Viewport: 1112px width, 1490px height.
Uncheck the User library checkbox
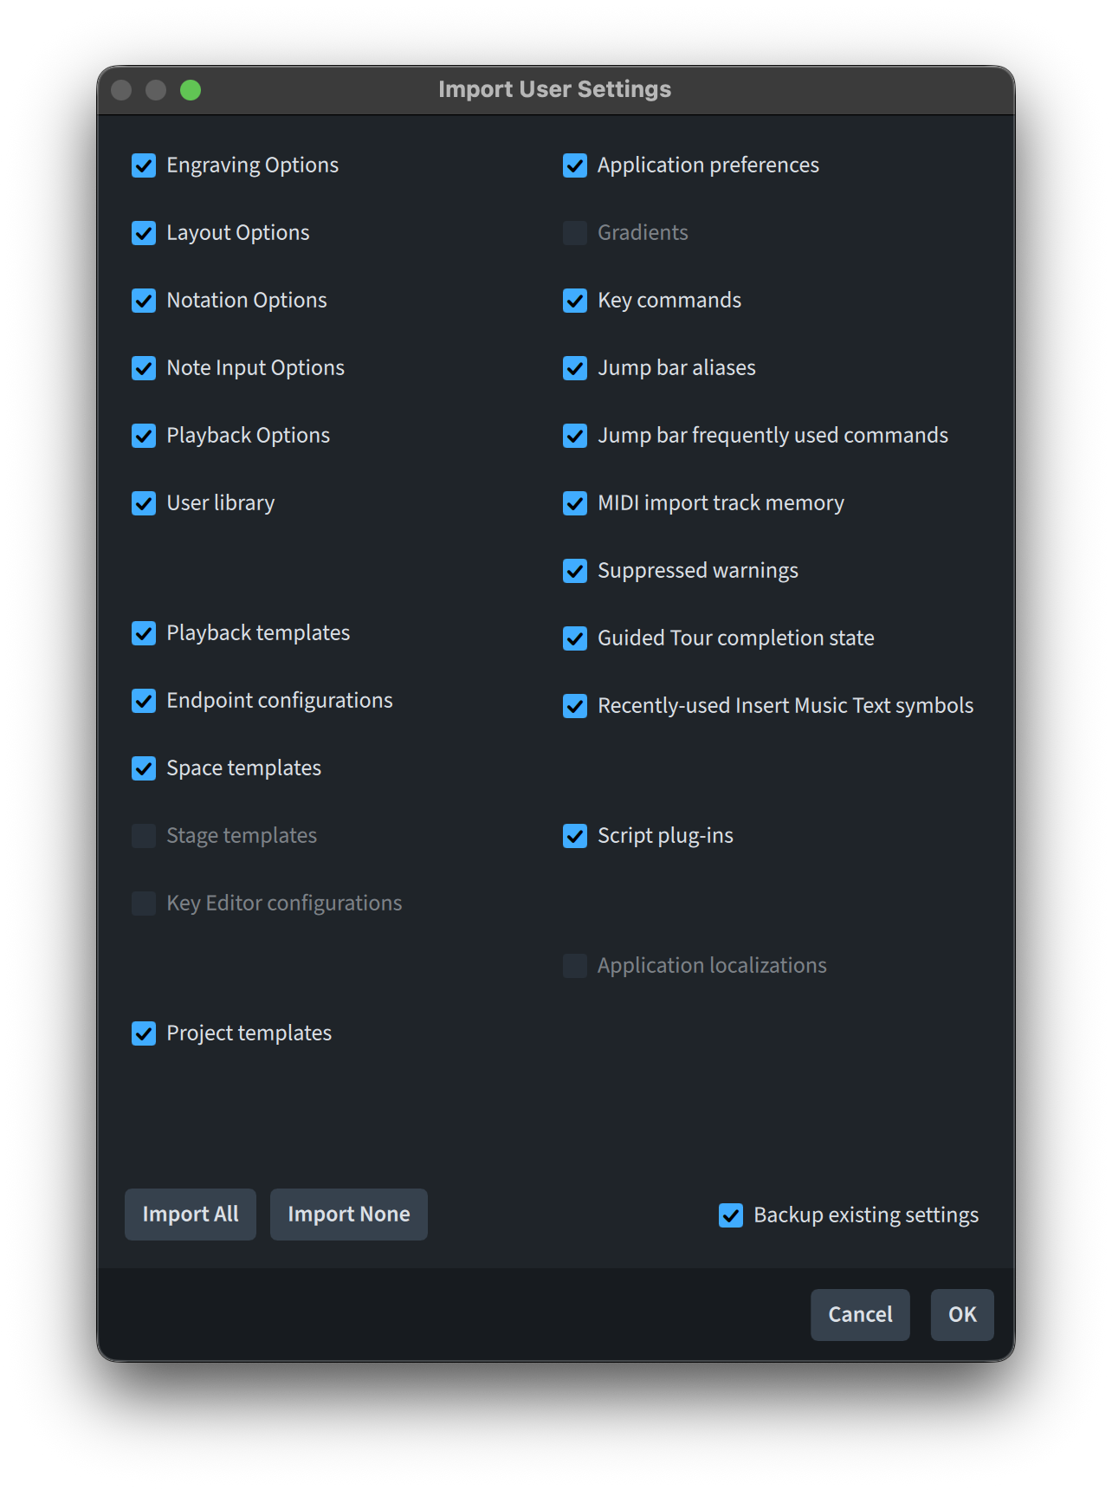click(144, 503)
